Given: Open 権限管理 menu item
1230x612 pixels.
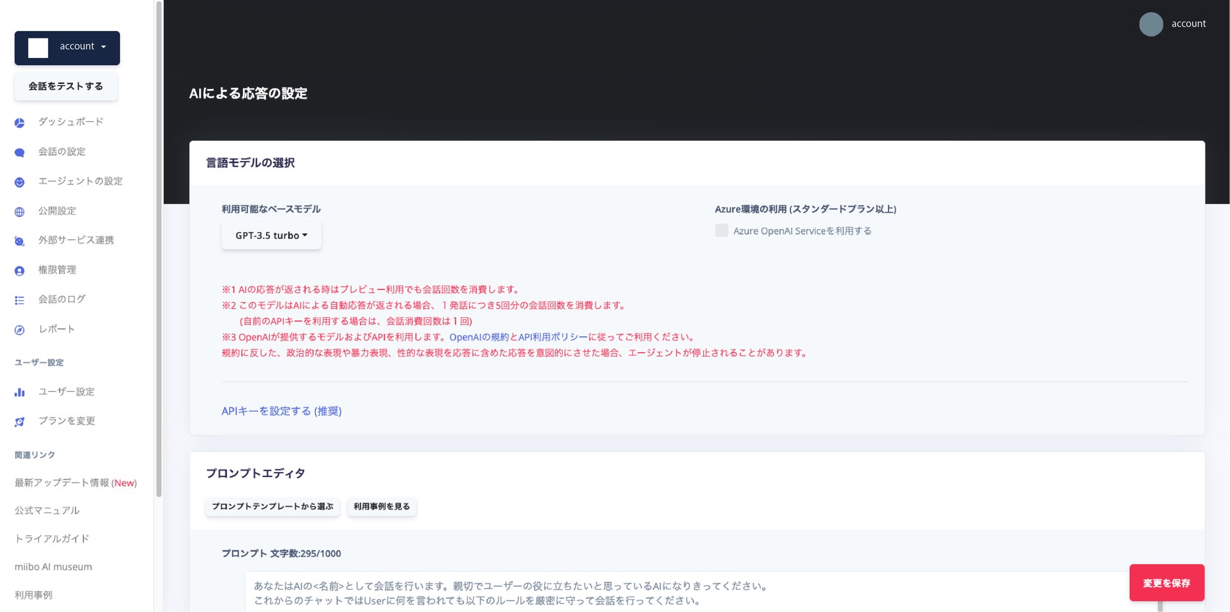Looking at the screenshot, I should (57, 269).
